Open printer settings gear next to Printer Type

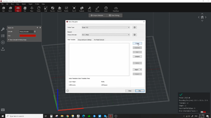(x=135, y=27)
